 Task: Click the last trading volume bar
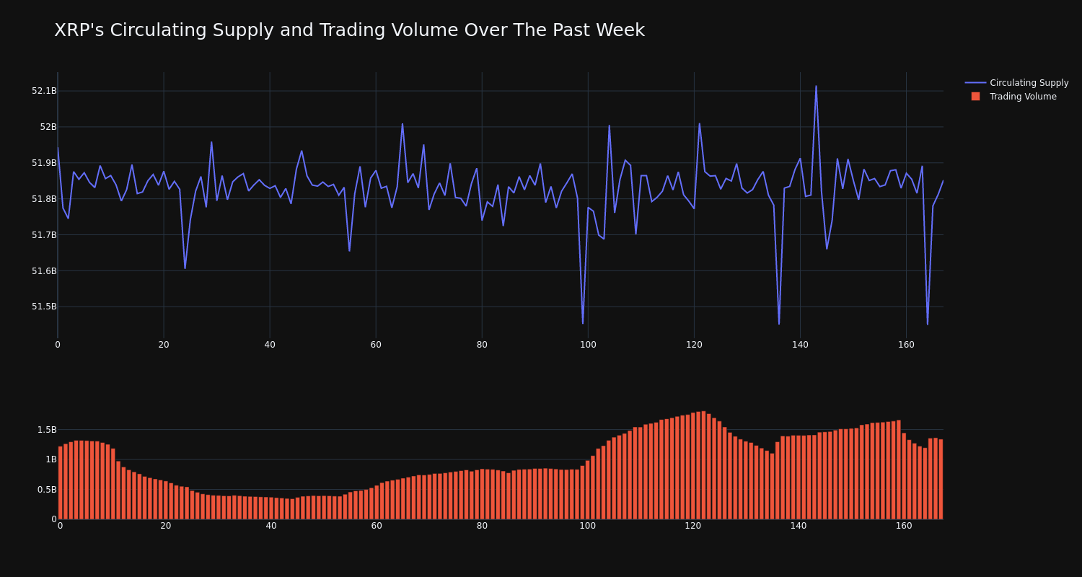(941, 479)
